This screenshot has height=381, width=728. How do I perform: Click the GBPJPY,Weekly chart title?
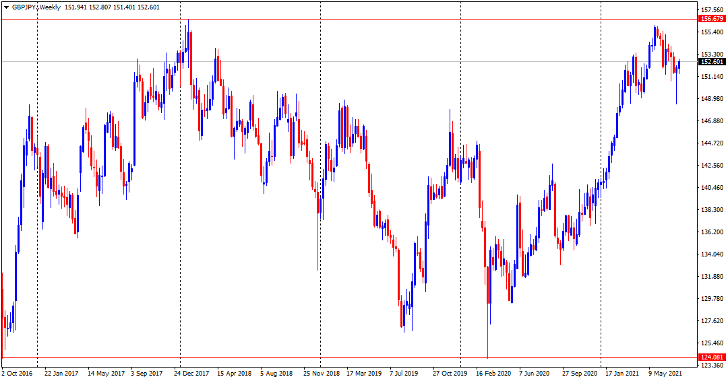coord(36,7)
